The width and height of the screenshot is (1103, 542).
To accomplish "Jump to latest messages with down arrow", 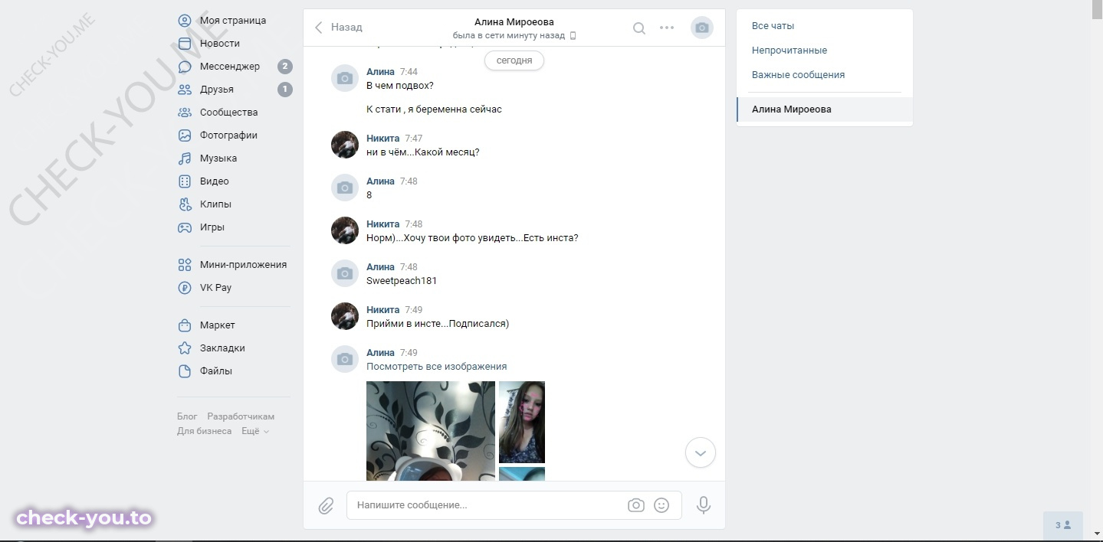I will (701, 452).
